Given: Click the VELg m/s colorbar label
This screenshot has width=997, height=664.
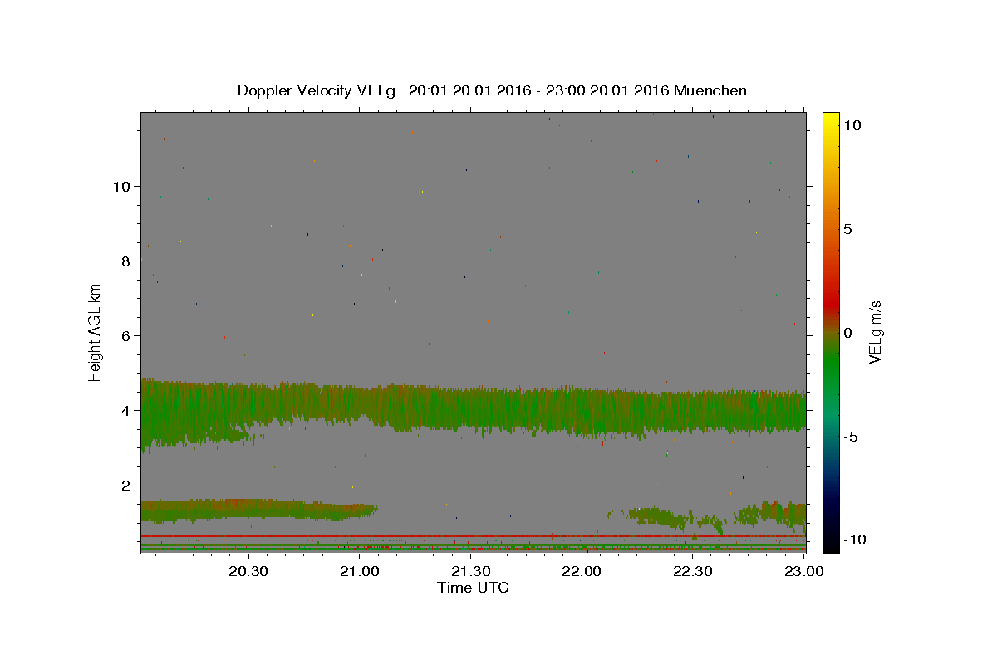Looking at the screenshot, I should (875, 332).
